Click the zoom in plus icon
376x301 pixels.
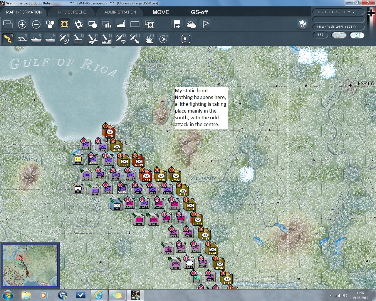(22, 24)
